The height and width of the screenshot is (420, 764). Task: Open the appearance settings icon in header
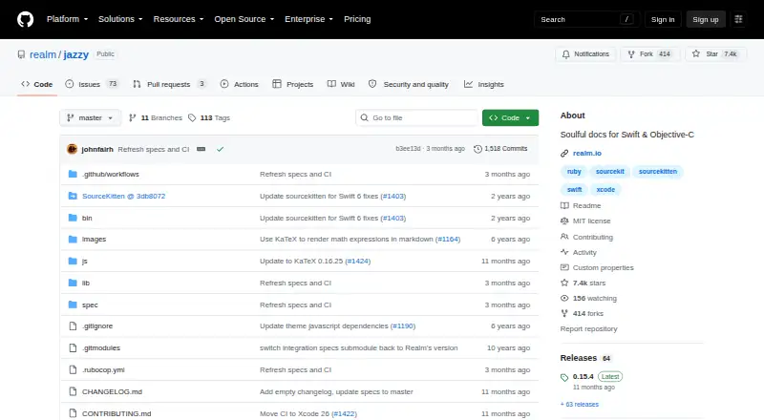click(738, 19)
